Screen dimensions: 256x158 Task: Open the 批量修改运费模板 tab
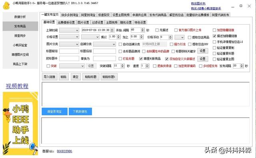198,15
